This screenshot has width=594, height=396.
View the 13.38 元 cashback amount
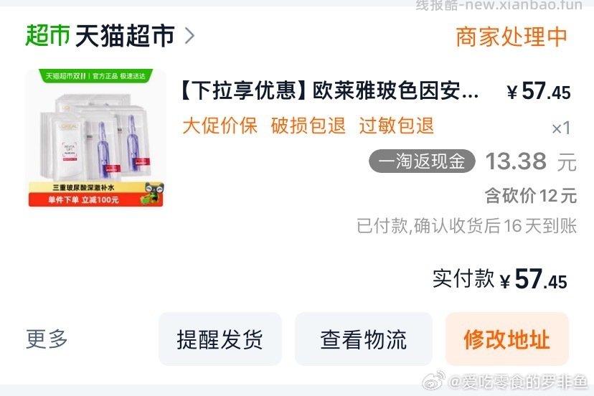[531, 162]
